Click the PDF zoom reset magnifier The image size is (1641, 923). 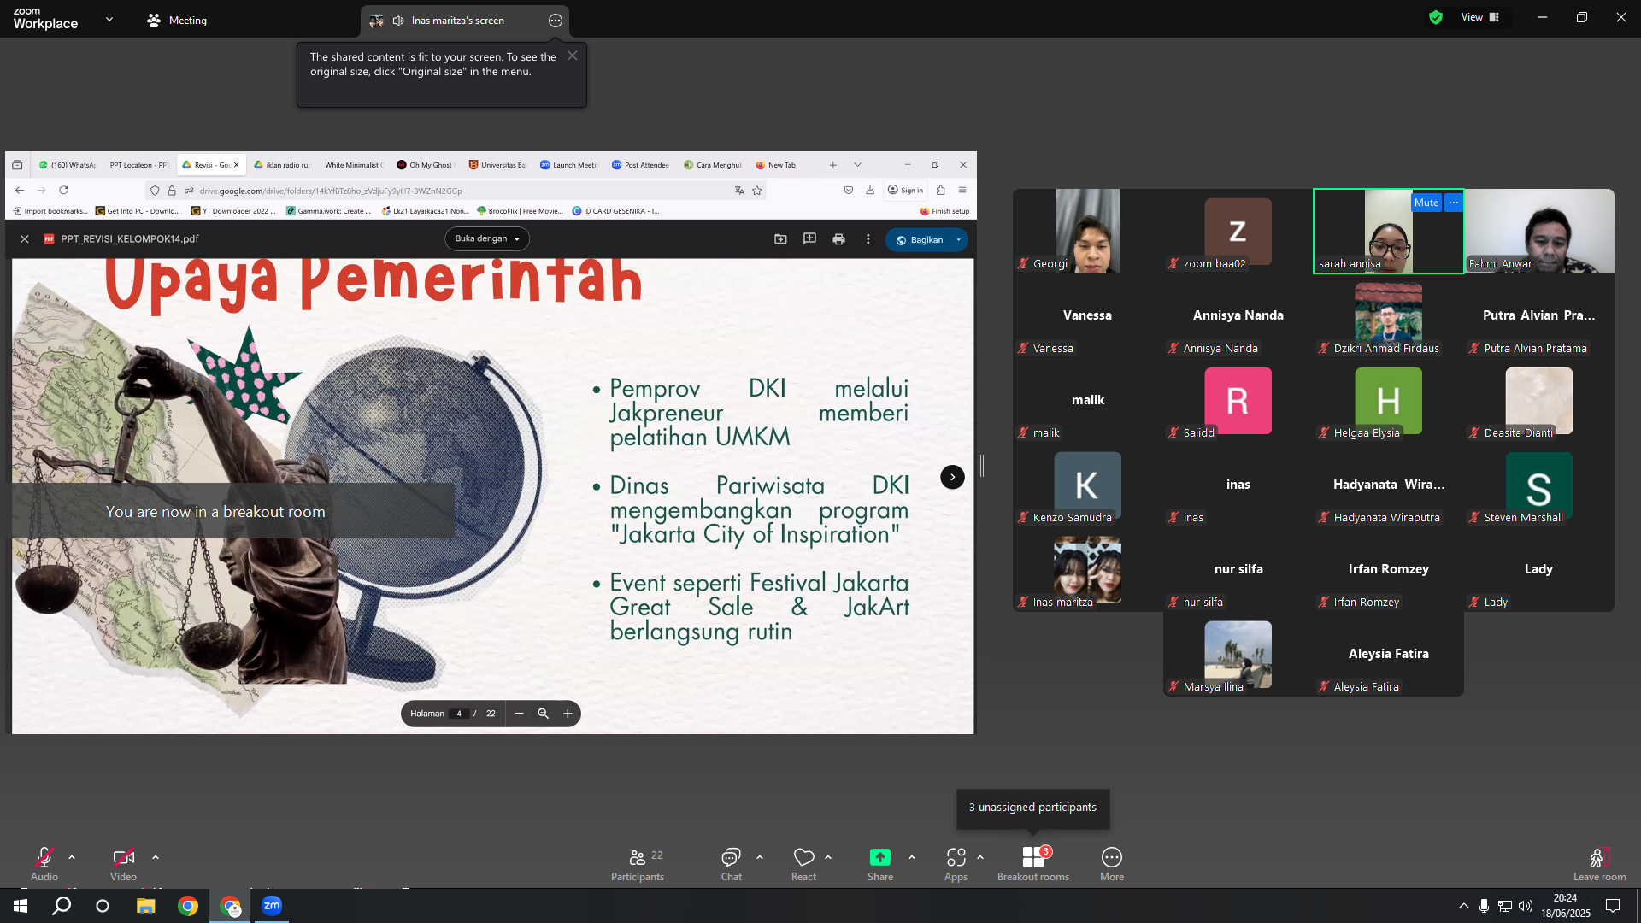pos(543,714)
